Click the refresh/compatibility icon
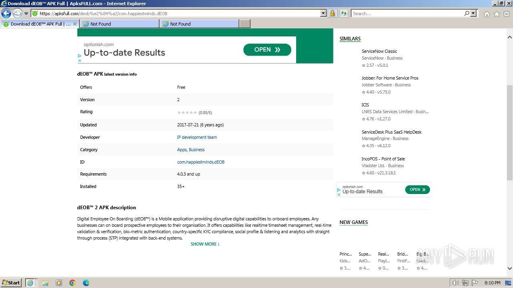513x288 pixels. click(344, 14)
